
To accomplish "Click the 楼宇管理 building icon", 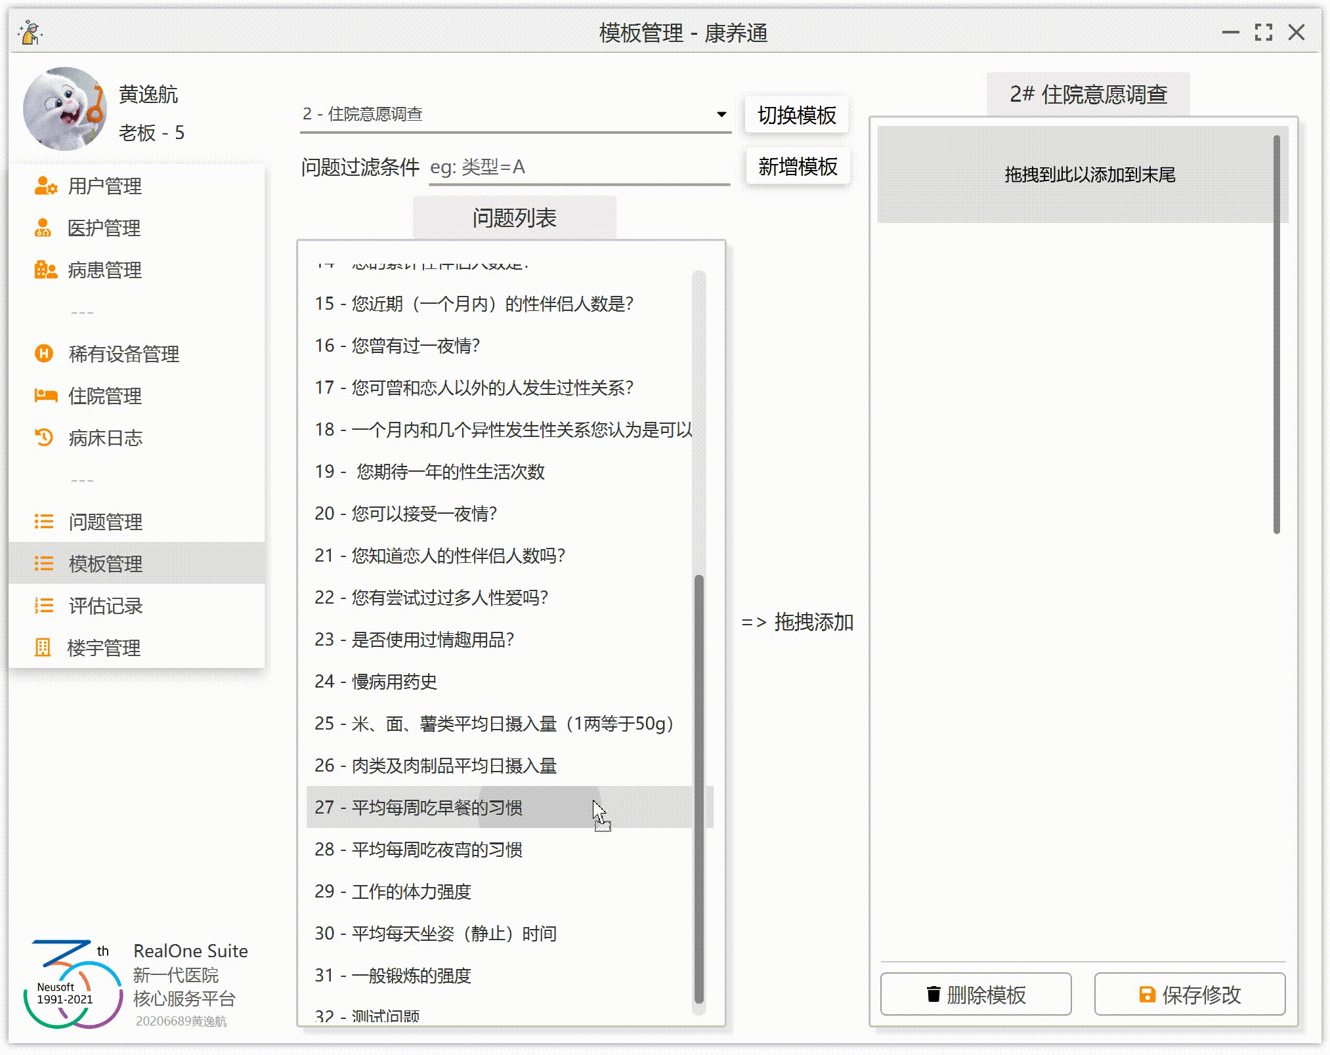I will coord(43,648).
